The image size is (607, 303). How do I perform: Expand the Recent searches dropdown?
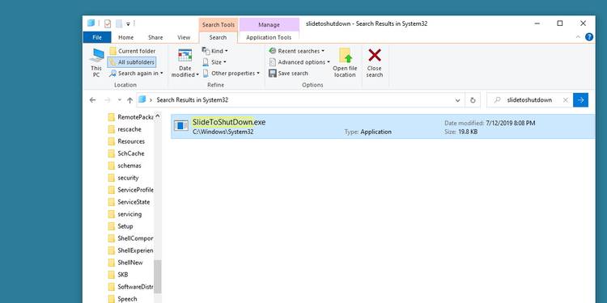coord(296,51)
